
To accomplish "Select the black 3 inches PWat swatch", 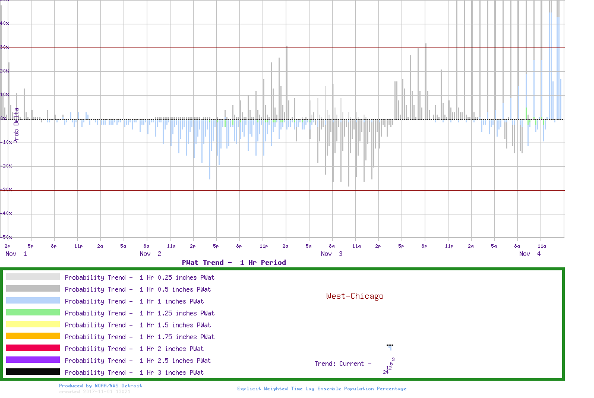I will pyautogui.click(x=33, y=372).
